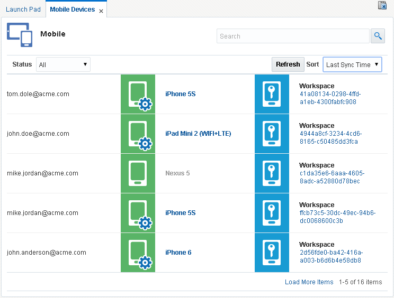Screen dimensions: 394x298
Task: Open workspace 2d56fde0-ba42-416a link
Action: pyautogui.click(x=331, y=256)
